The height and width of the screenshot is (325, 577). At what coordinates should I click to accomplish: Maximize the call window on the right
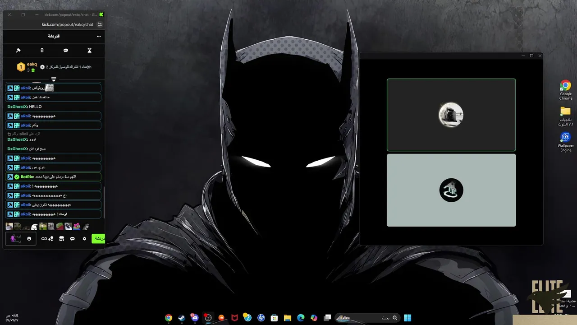pos(531,56)
